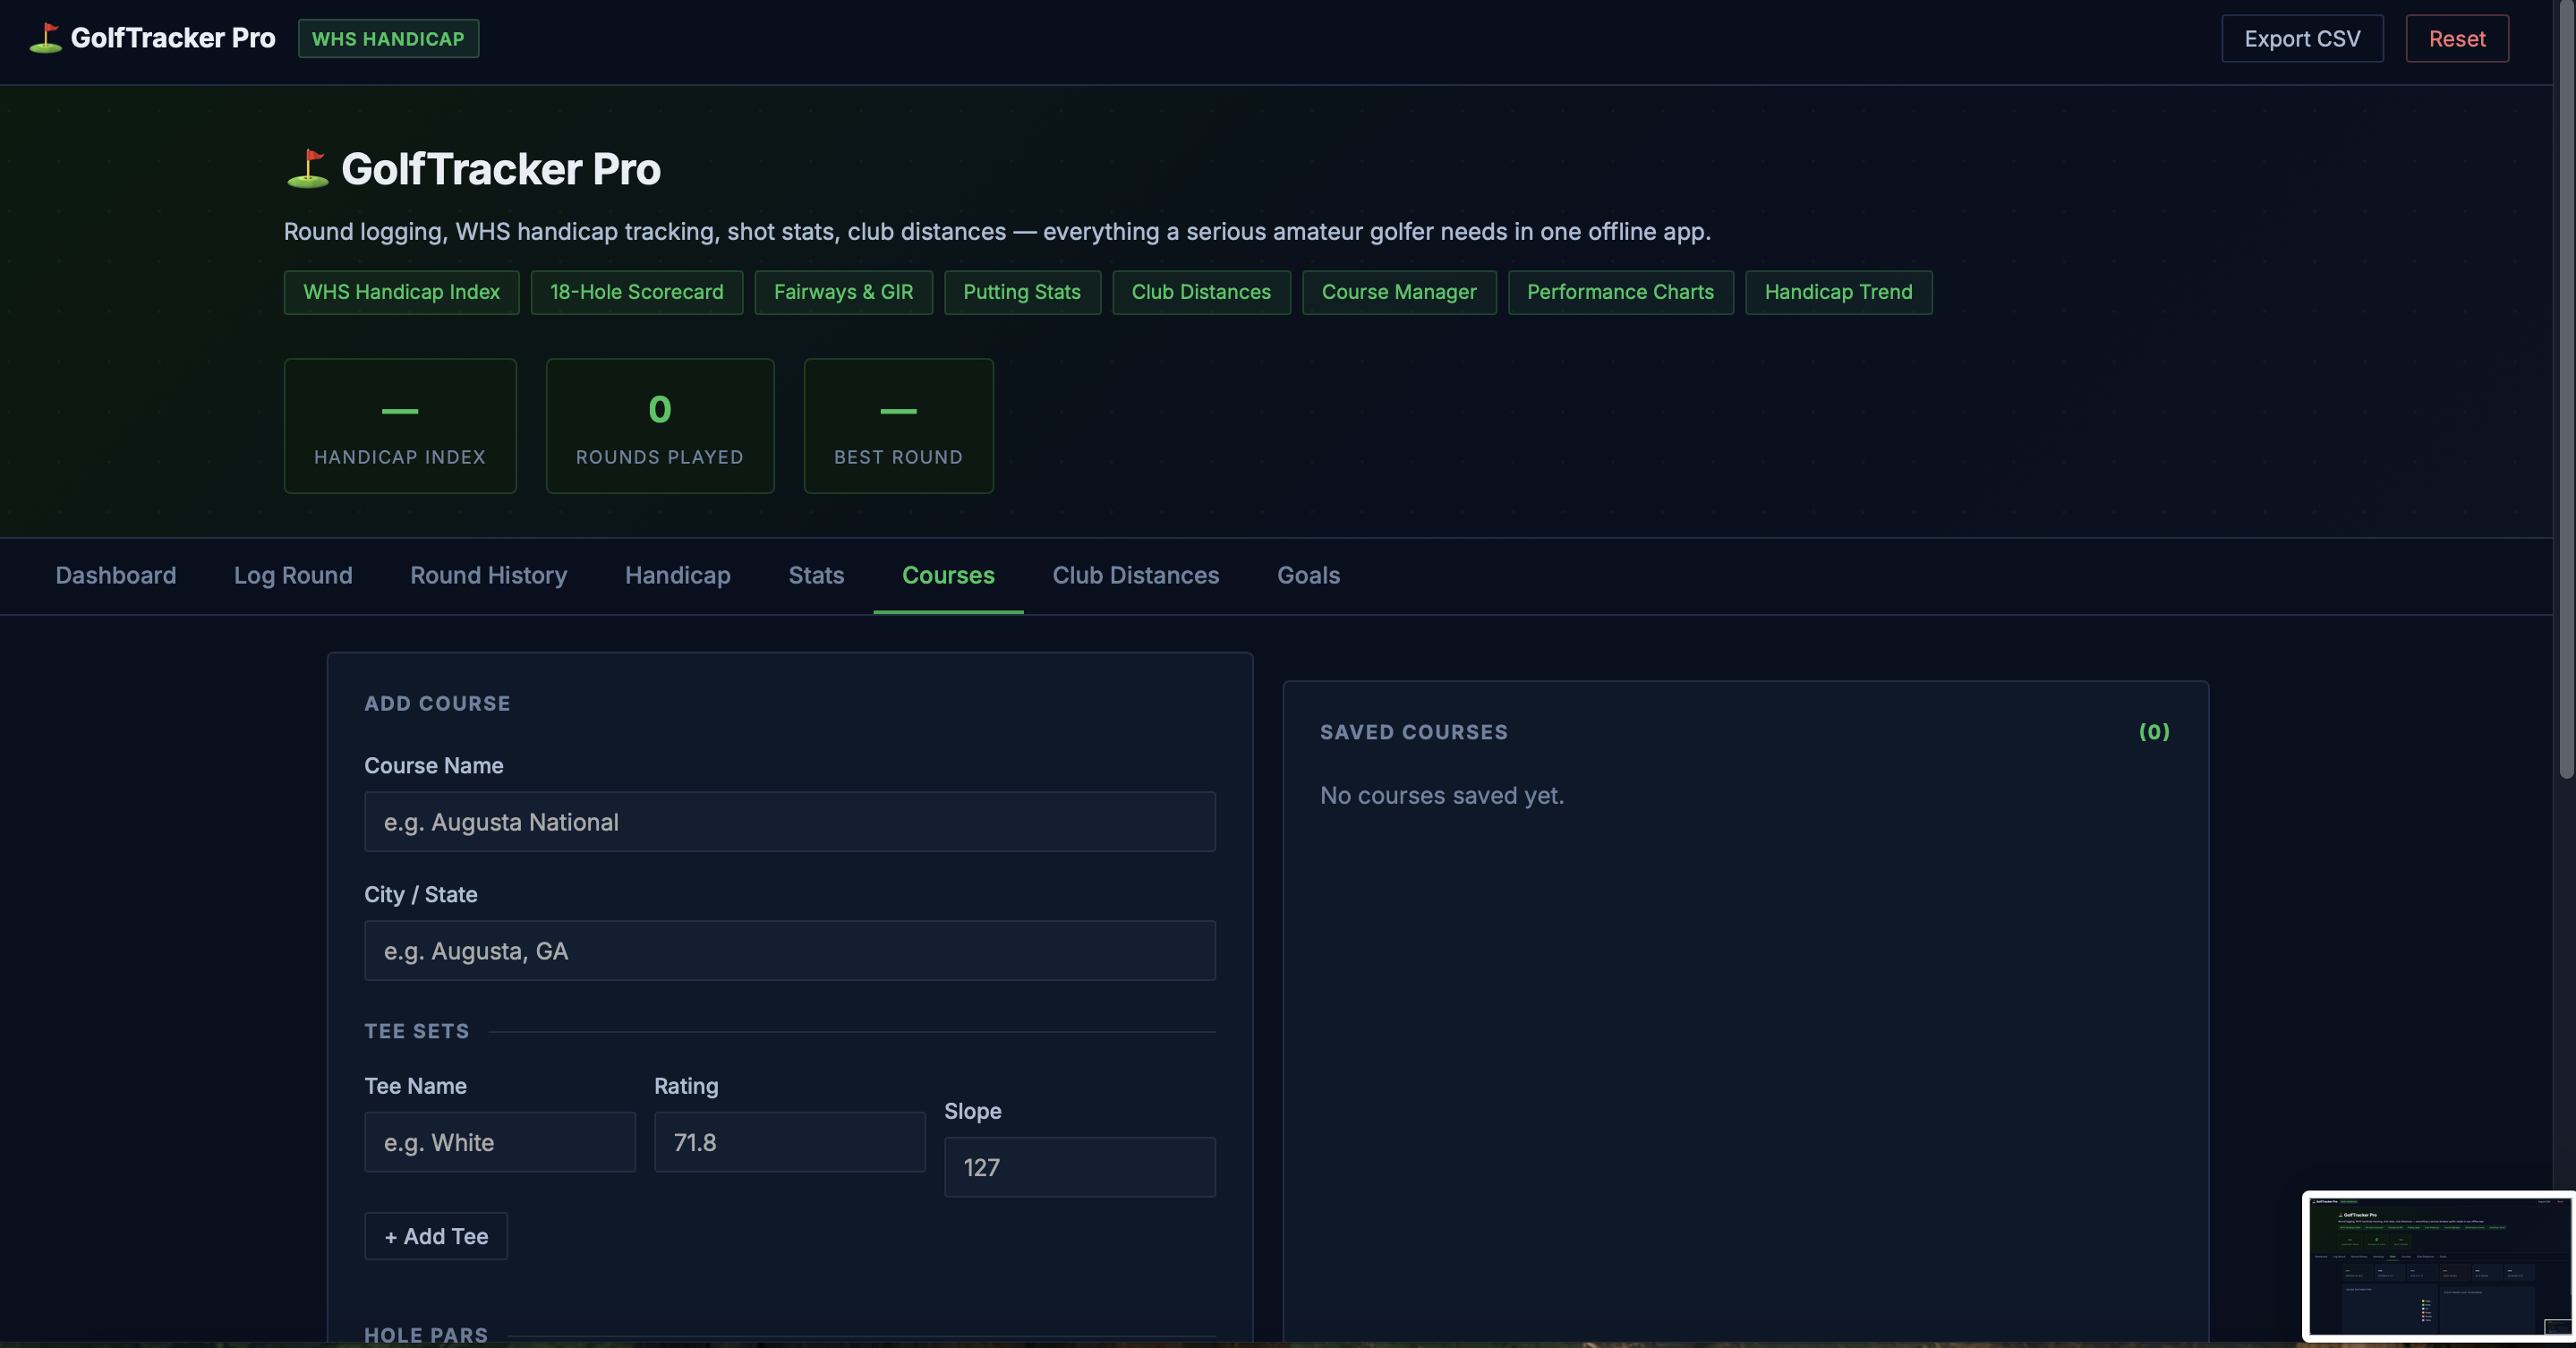
Task: Click the Best Round stat card
Action: click(x=898, y=426)
